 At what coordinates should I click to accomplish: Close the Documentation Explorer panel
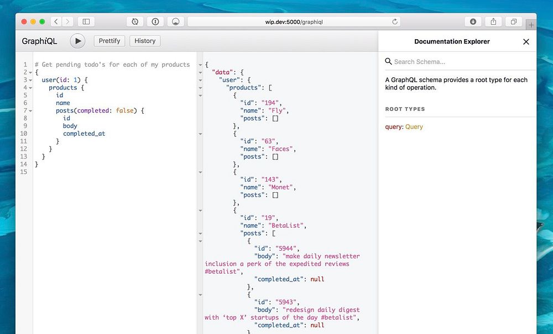coord(526,41)
